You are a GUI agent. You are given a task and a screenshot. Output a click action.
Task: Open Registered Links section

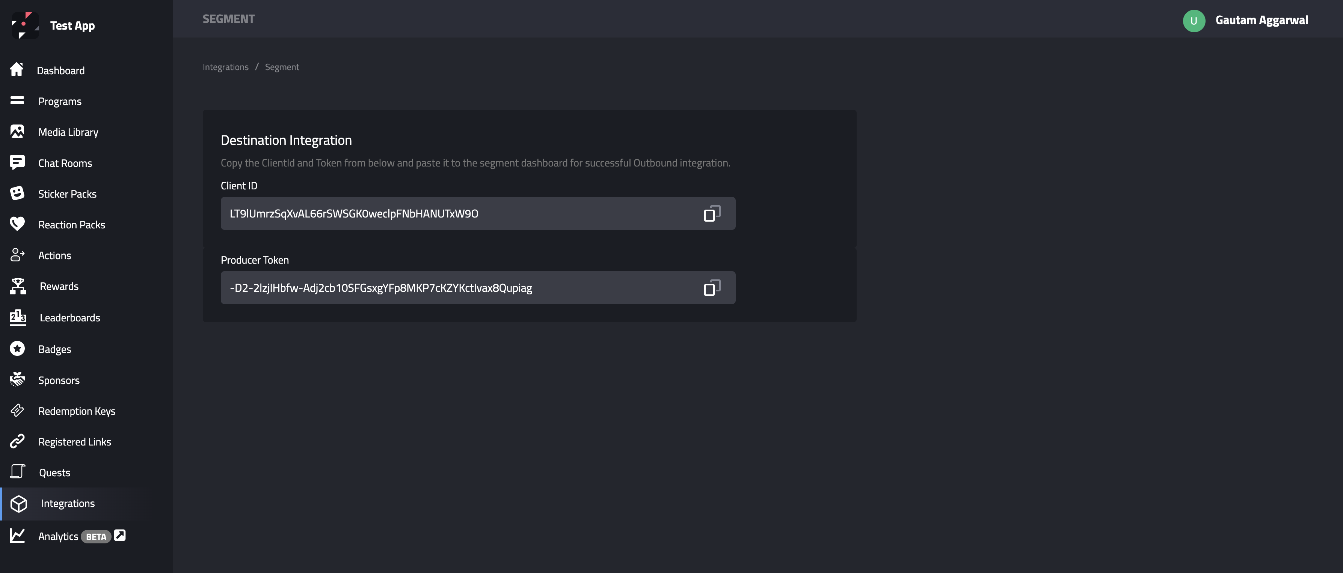tap(75, 442)
